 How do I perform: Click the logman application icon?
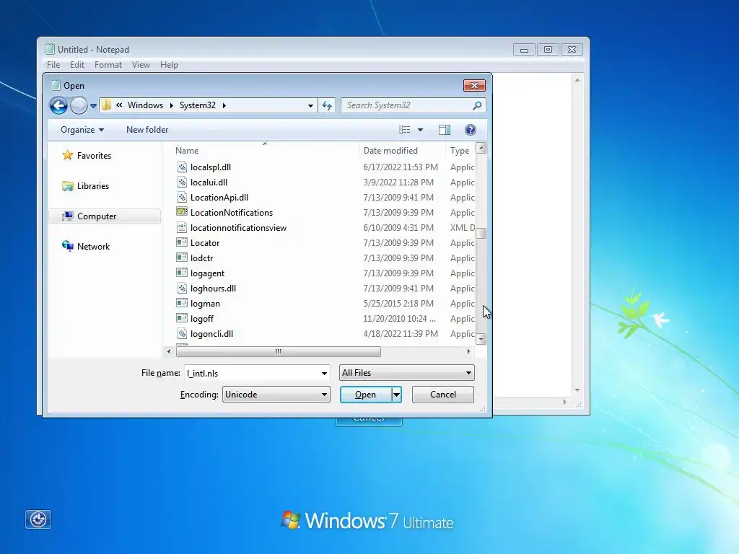(x=181, y=303)
